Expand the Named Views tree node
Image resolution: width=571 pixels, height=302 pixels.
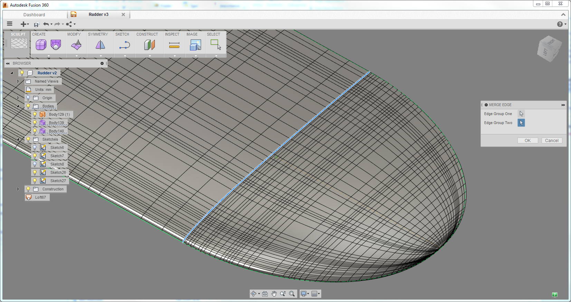pos(18,81)
